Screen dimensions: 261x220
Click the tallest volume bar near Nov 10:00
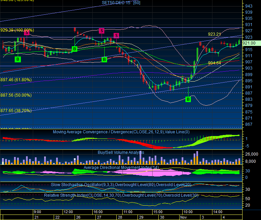(x=197, y=158)
